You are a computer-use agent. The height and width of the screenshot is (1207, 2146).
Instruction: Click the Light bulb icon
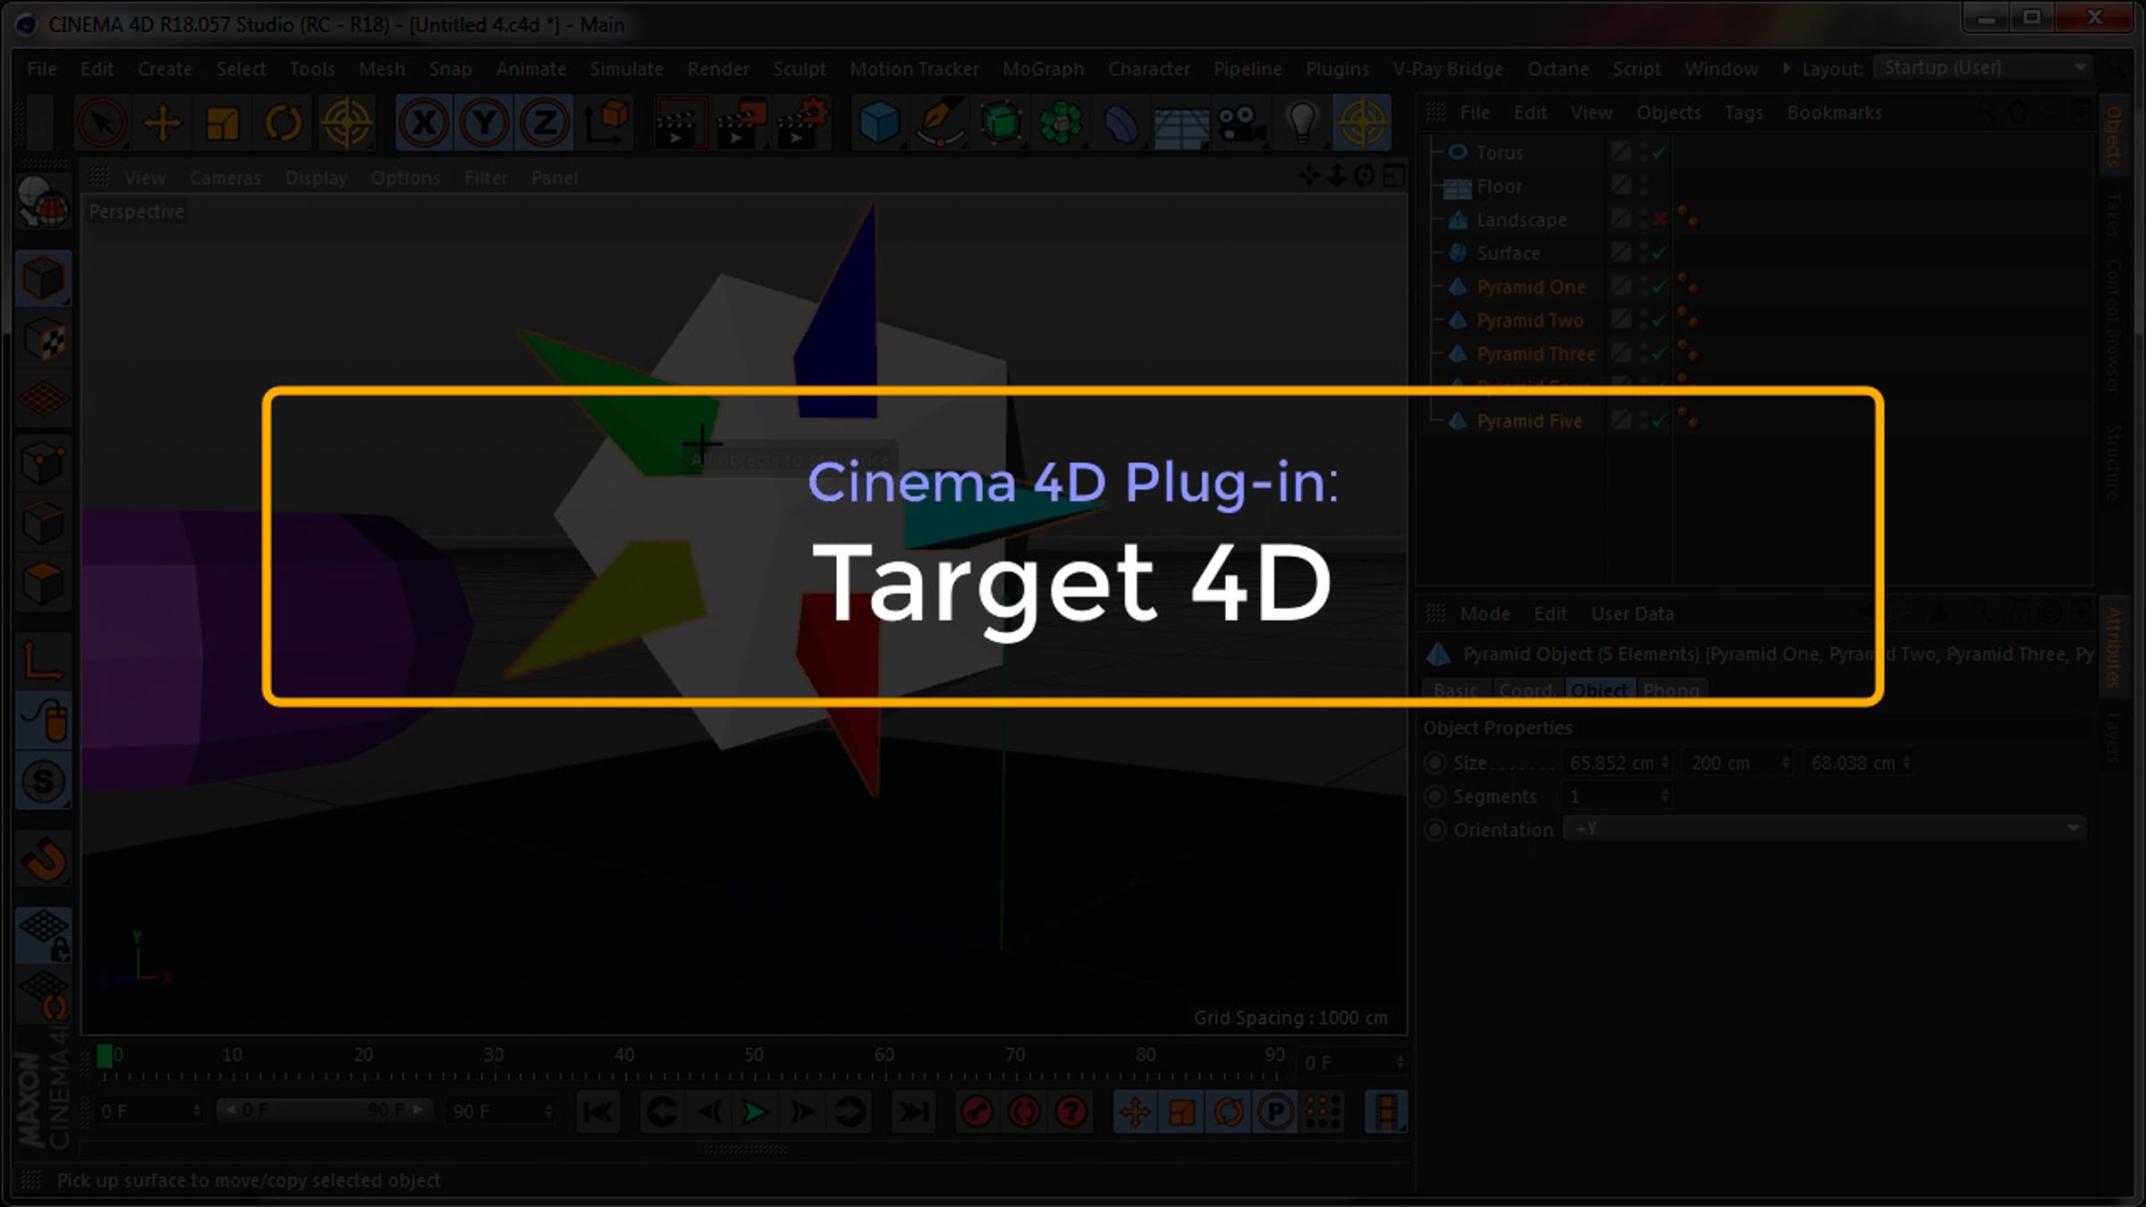(1301, 122)
